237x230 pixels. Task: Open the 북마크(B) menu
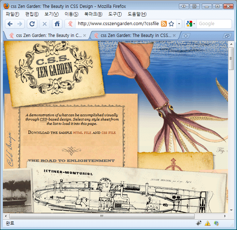(93, 14)
